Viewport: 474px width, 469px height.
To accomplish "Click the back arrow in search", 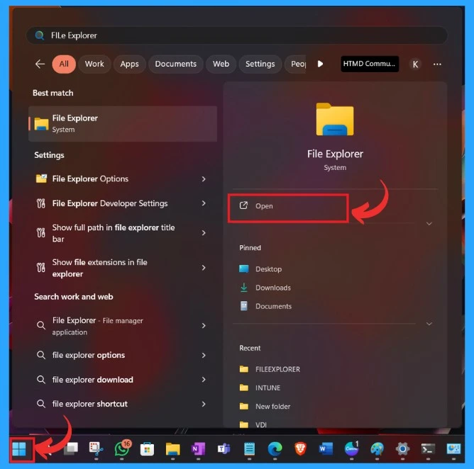I will point(40,64).
